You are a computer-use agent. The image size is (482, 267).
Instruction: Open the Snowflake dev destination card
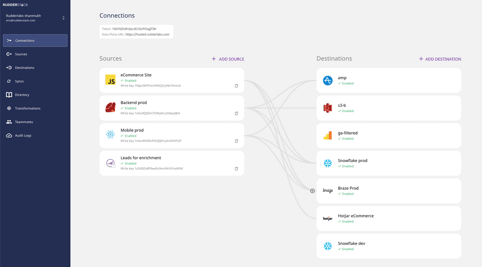[388, 246]
